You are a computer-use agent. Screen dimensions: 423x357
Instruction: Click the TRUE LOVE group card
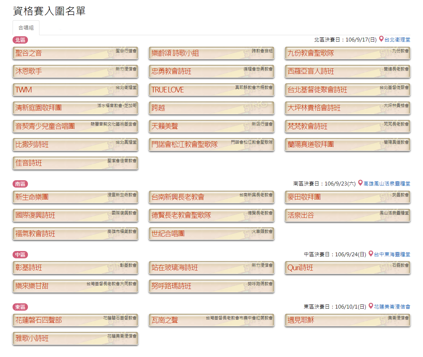click(x=211, y=90)
